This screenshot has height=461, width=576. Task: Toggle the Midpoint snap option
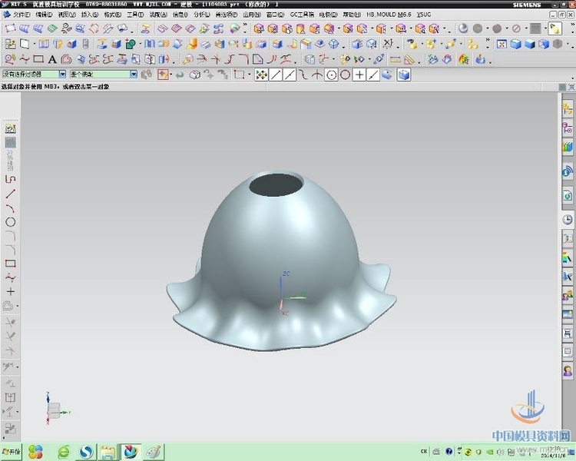[x=290, y=75]
